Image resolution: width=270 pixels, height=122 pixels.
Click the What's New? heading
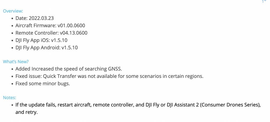(x=16, y=62)
